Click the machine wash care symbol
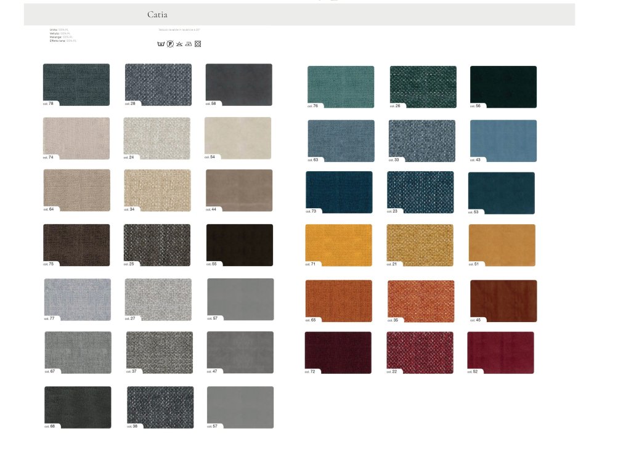 pyautogui.click(x=161, y=44)
